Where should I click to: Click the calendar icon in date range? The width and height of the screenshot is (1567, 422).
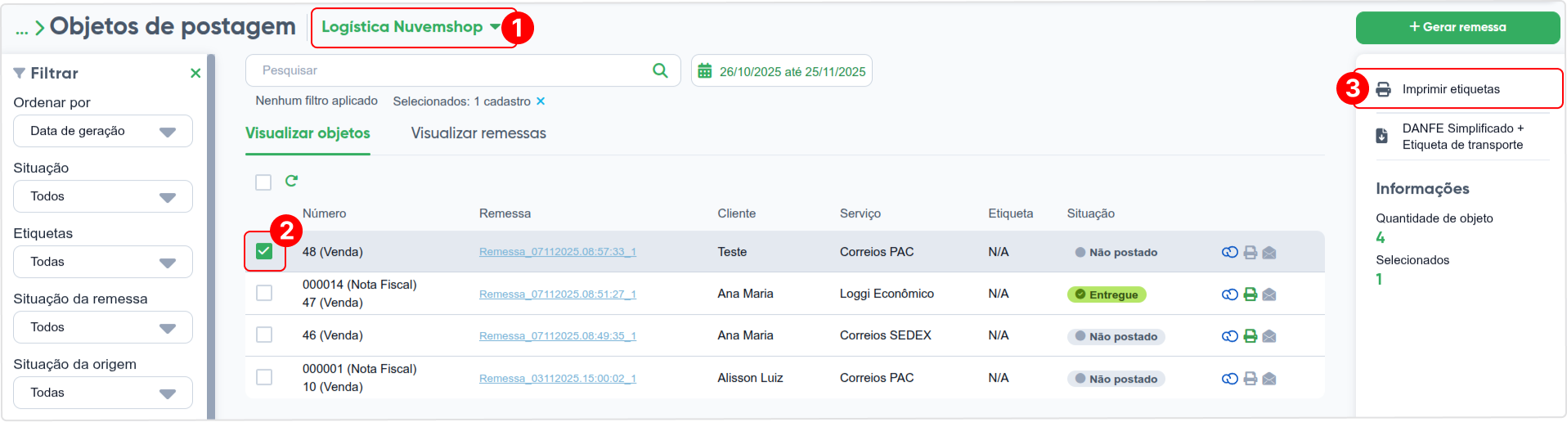click(704, 71)
